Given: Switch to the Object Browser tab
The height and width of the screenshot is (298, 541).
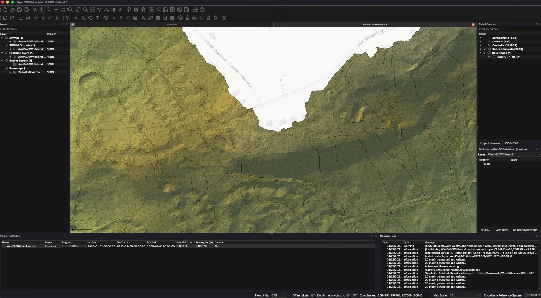Looking at the screenshot, I should tap(490, 143).
